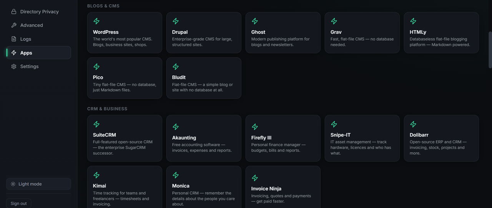Click the lightning icon beside Apps in sidebar
492x208 pixels.
point(14,53)
